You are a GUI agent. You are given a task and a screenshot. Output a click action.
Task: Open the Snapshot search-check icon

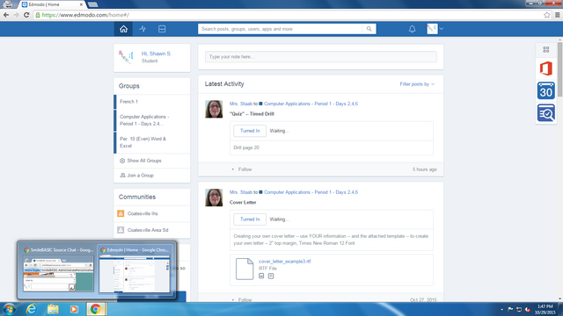click(545, 113)
